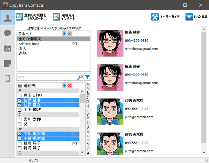Uncheck the second 佐藤 静香 checkbox

pos(20,105)
